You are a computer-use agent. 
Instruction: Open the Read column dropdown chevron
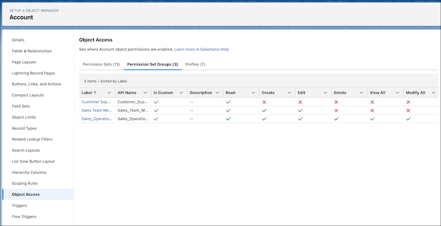point(253,93)
